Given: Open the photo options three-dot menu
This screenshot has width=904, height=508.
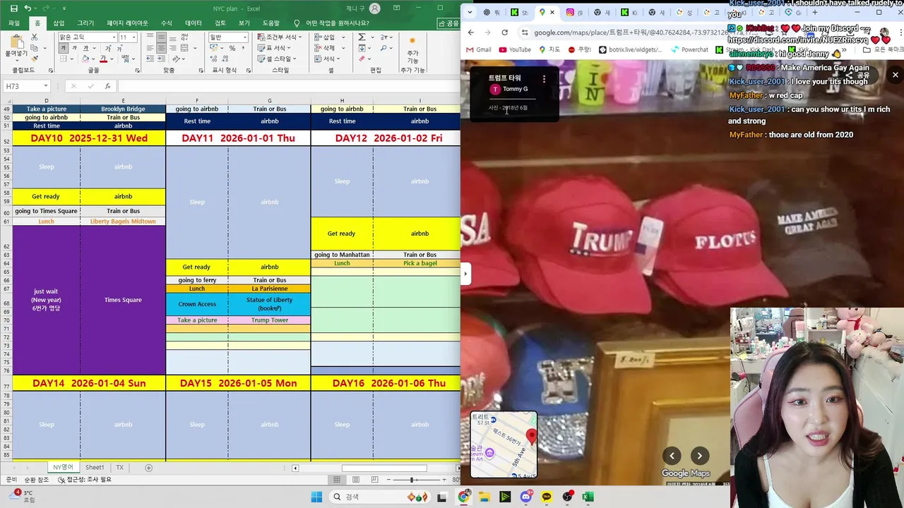Looking at the screenshot, I should click(544, 80).
